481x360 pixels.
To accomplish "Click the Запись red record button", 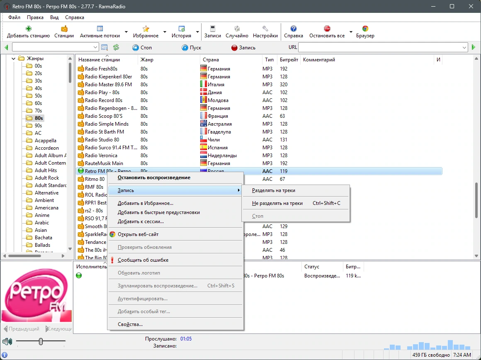I will (243, 48).
